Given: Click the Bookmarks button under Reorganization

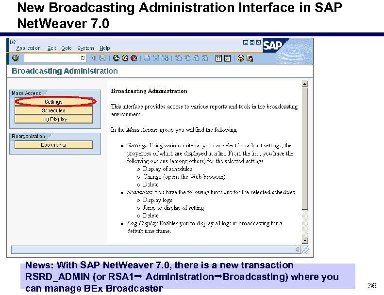Looking at the screenshot, I should pos(53,145).
